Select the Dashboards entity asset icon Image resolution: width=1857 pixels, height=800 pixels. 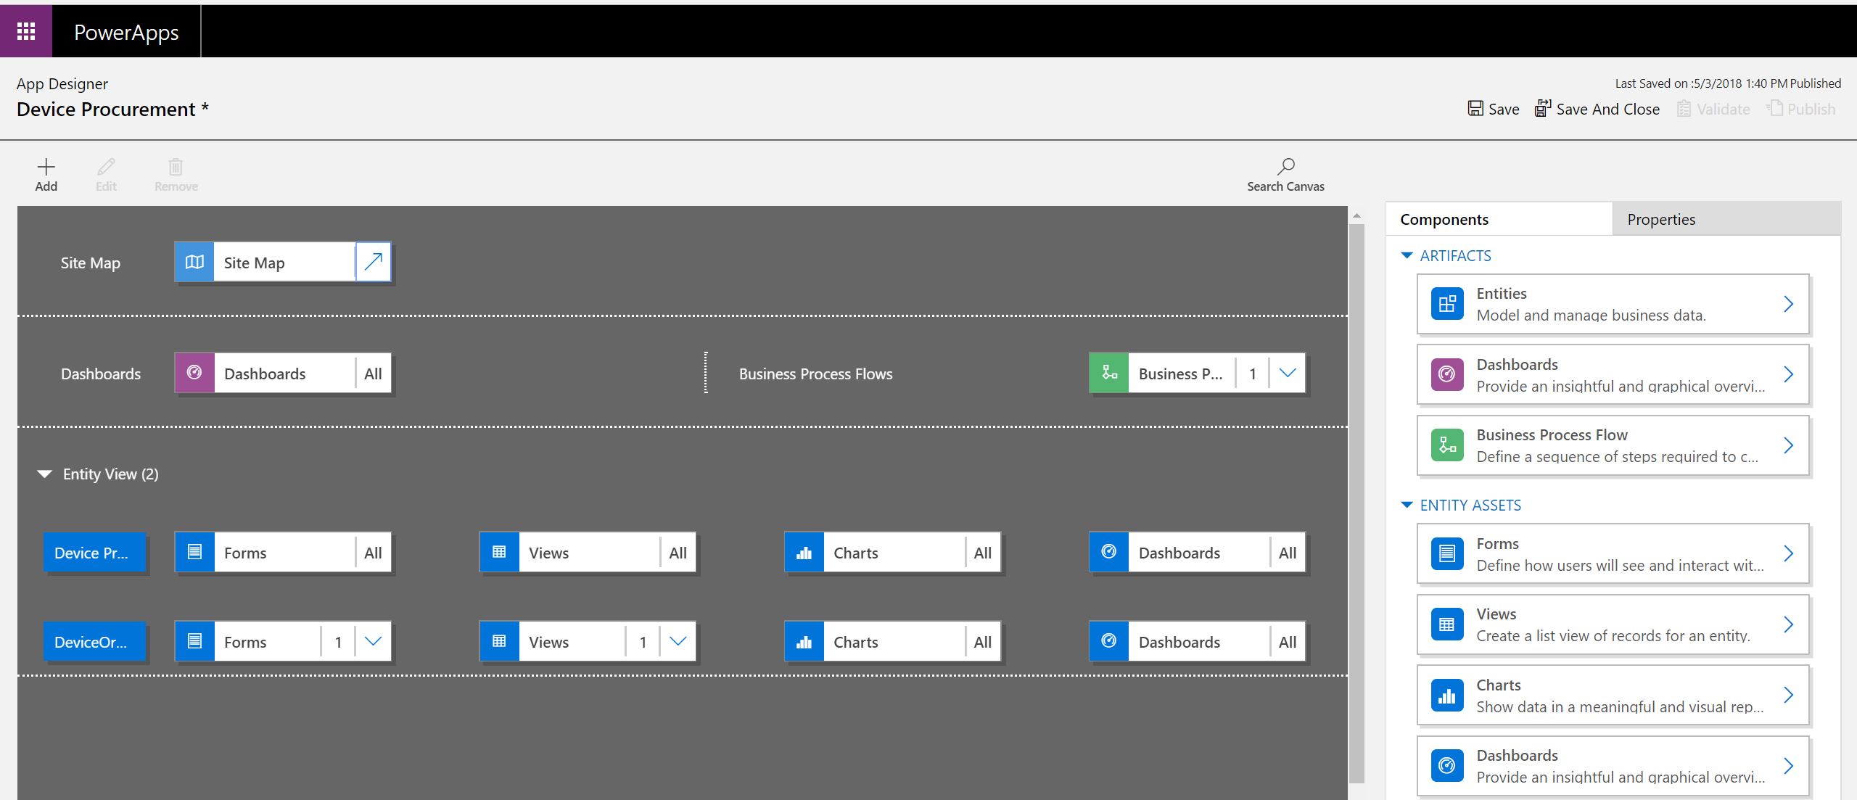point(1447,764)
